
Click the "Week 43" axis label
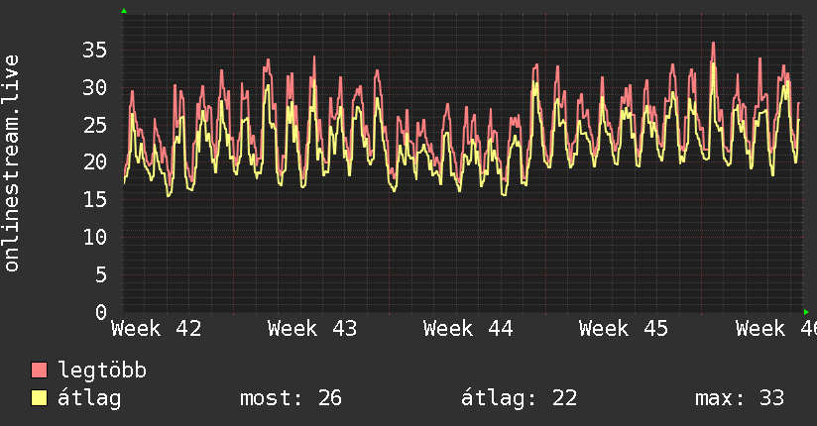click(x=312, y=329)
